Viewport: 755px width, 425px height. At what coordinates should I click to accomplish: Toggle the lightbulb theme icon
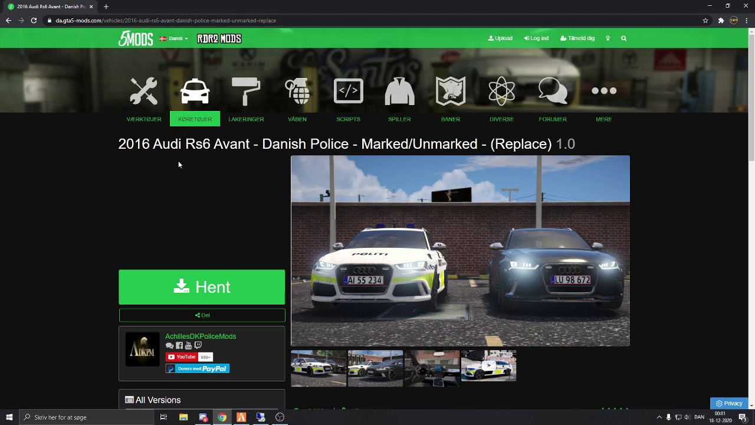(x=608, y=38)
